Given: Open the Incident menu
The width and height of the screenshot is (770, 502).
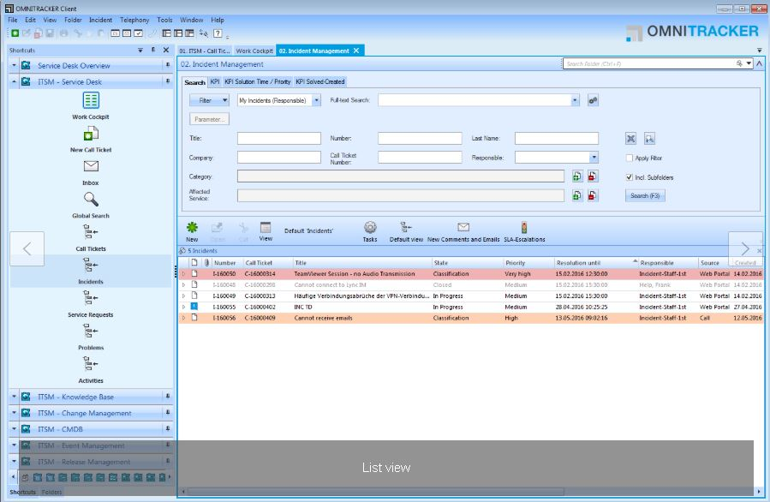Looking at the screenshot, I should 100,20.
